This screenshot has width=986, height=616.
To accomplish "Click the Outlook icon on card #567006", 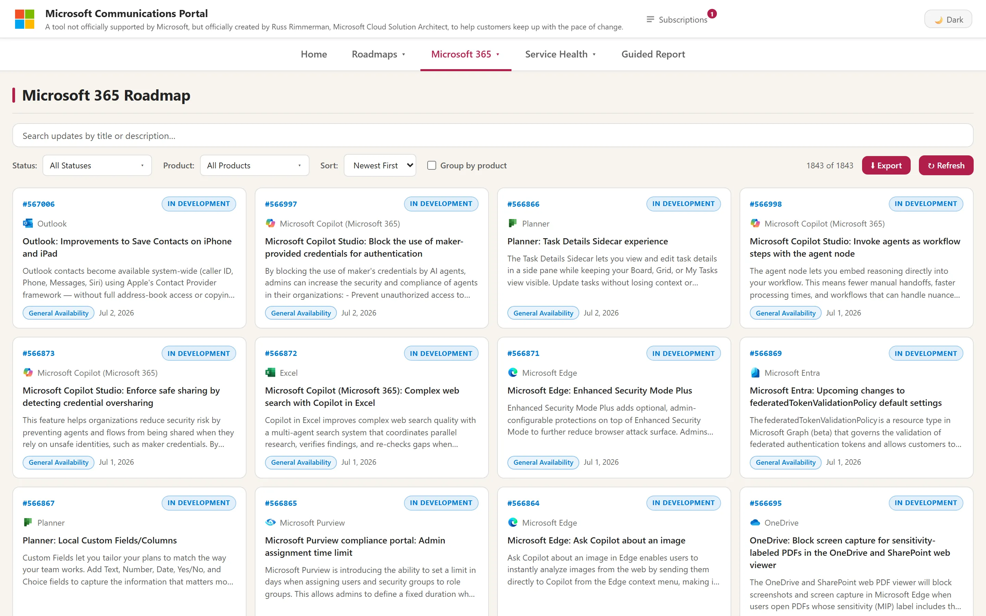I will point(28,223).
